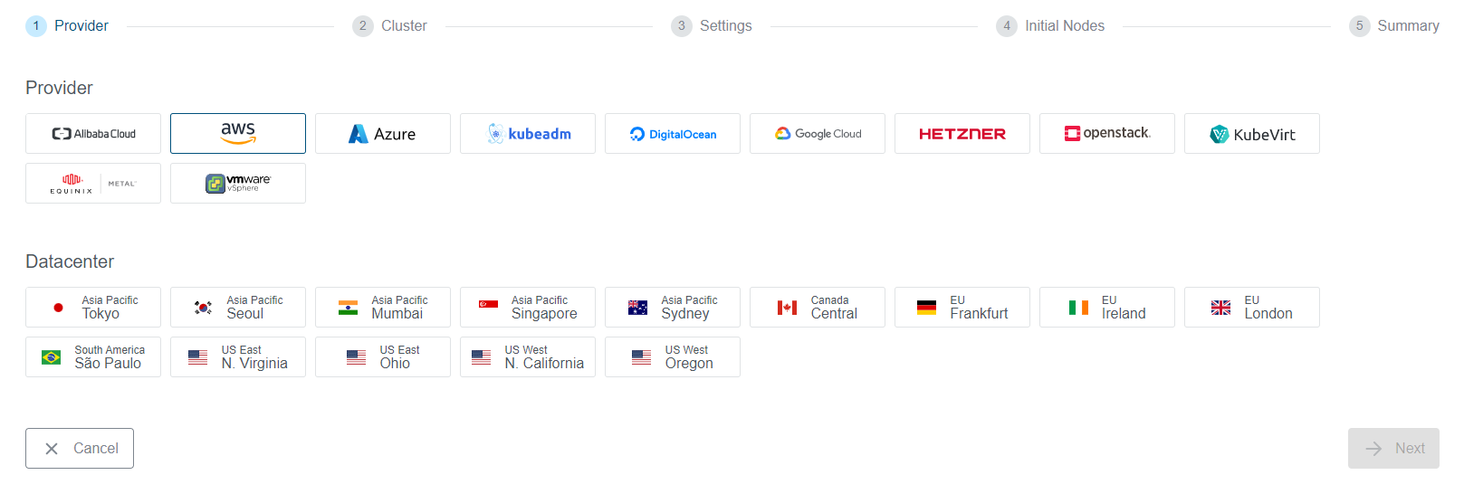Pick Azure as the provider
This screenshot has height=494, width=1464.
tap(383, 134)
